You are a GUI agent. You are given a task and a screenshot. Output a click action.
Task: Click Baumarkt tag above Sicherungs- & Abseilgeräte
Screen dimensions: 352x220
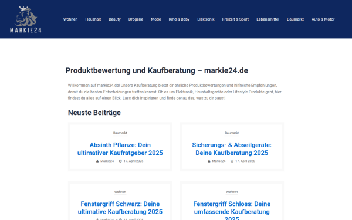(x=232, y=133)
